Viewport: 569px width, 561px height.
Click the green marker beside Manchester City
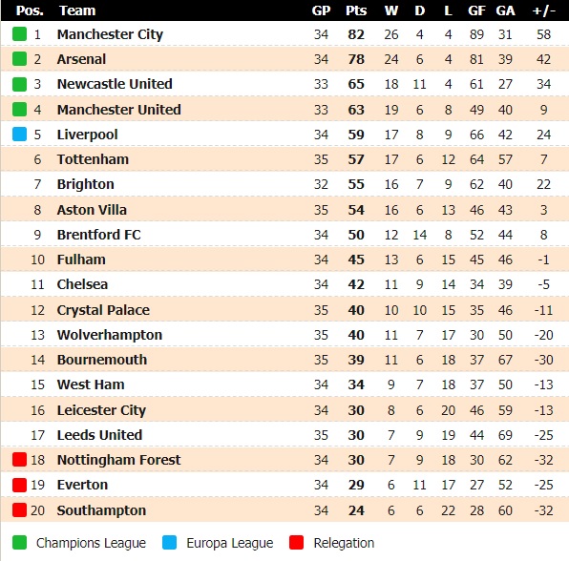click(20, 33)
